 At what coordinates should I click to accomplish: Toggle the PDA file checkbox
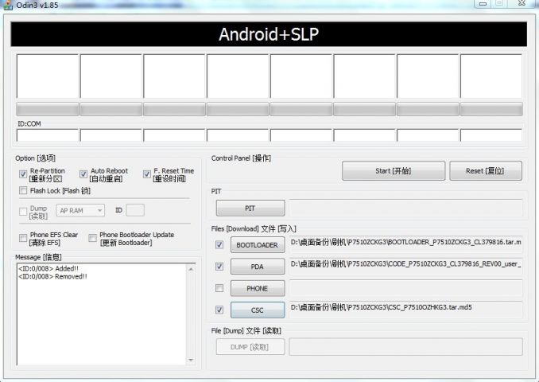click(x=219, y=267)
